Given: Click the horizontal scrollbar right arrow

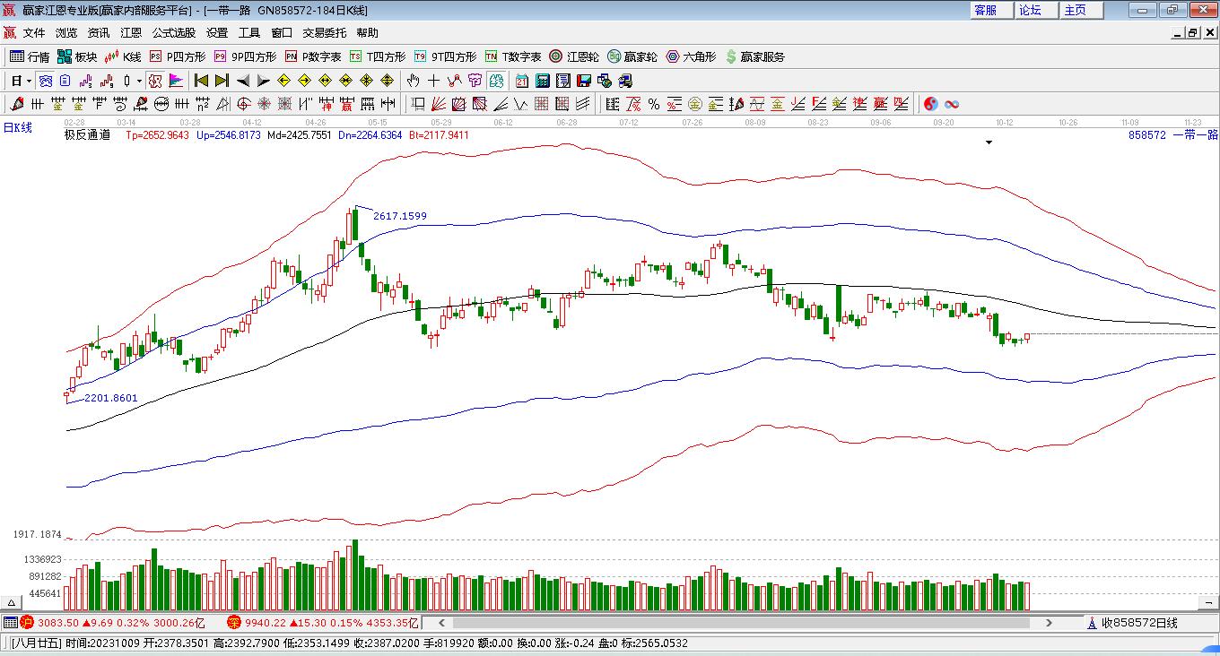Looking at the screenshot, I should point(1050,623).
